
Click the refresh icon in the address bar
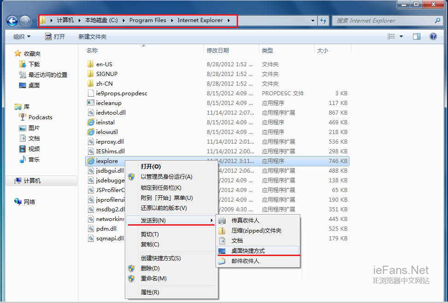point(322,20)
